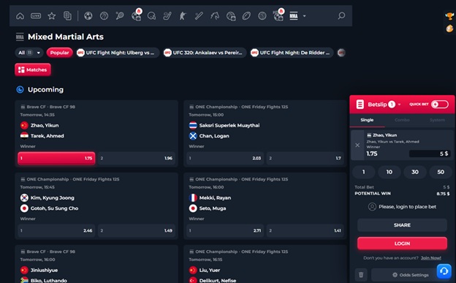
Task: Open the search magnifier icon
Action: point(341,15)
